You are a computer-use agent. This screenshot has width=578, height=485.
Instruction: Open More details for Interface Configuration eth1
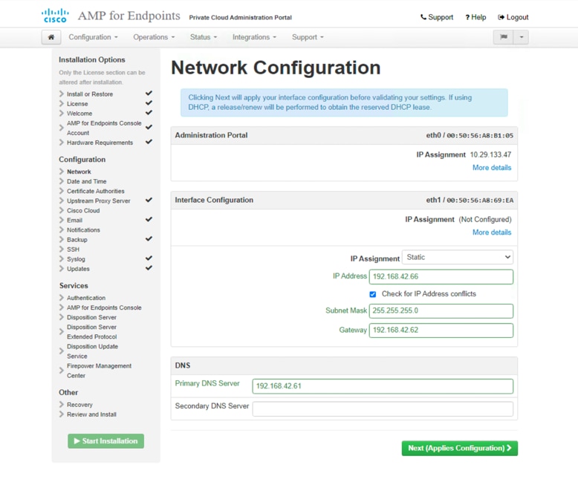pyautogui.click(x=492, y=232)
